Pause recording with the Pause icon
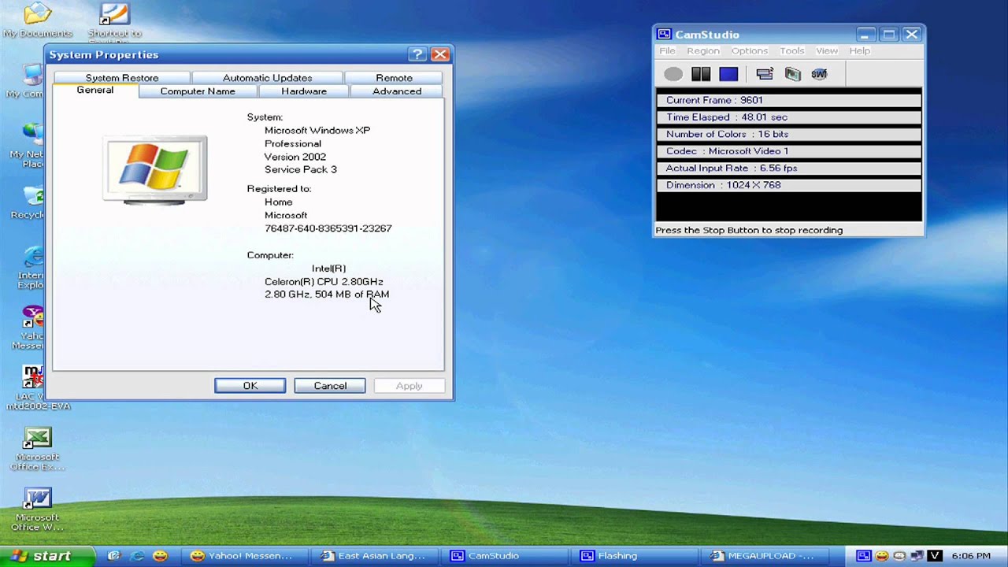The height and width of the screenshot is (567, 1008). (701, 74)
